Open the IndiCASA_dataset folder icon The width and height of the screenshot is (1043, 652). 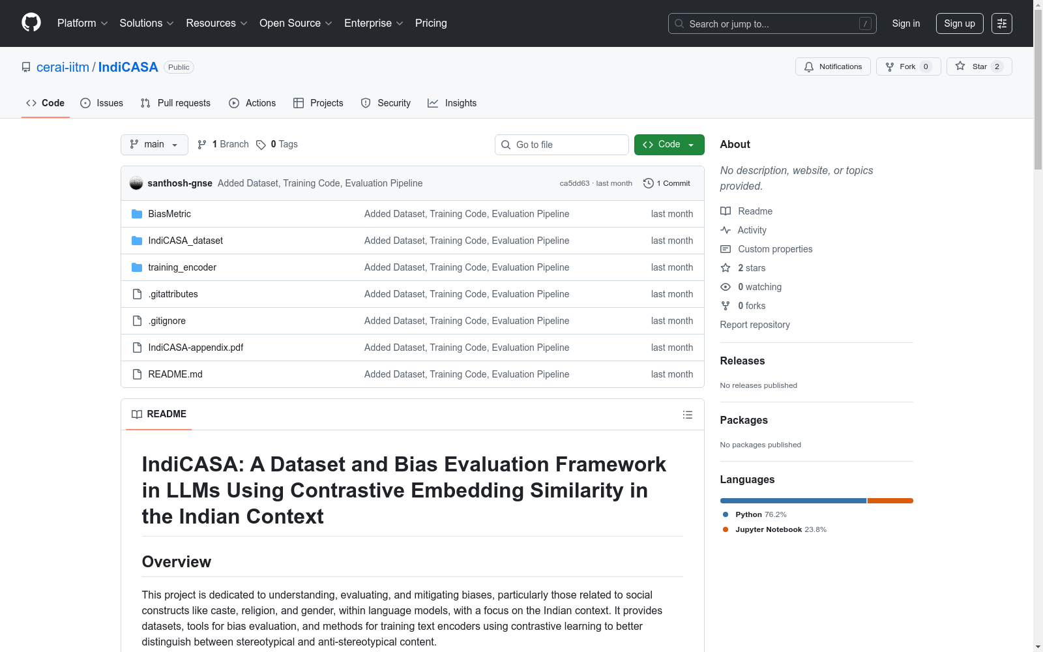[x=137, y=241]
